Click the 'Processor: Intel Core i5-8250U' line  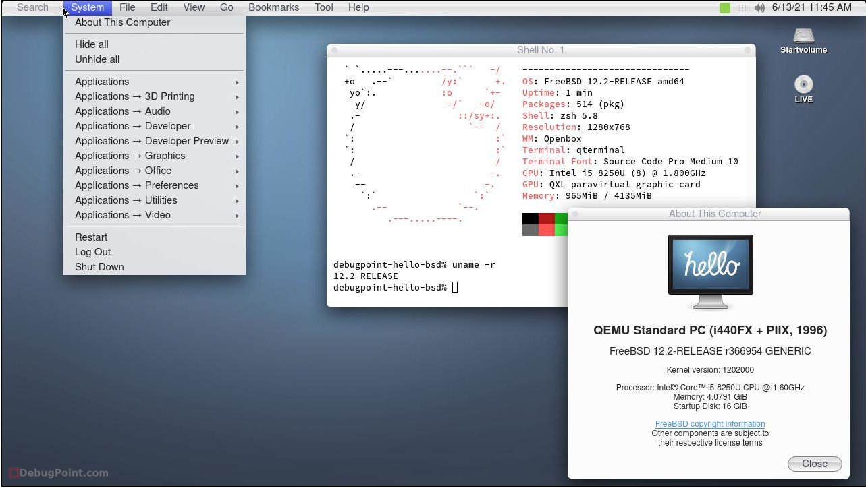pyautogui.click(x=710, y=388)
